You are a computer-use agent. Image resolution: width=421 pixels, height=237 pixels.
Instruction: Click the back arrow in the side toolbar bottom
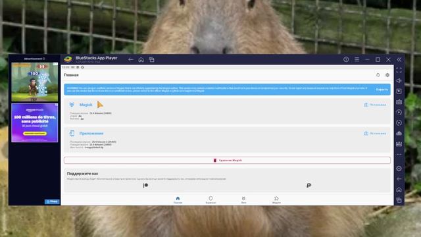click(399, 179)
